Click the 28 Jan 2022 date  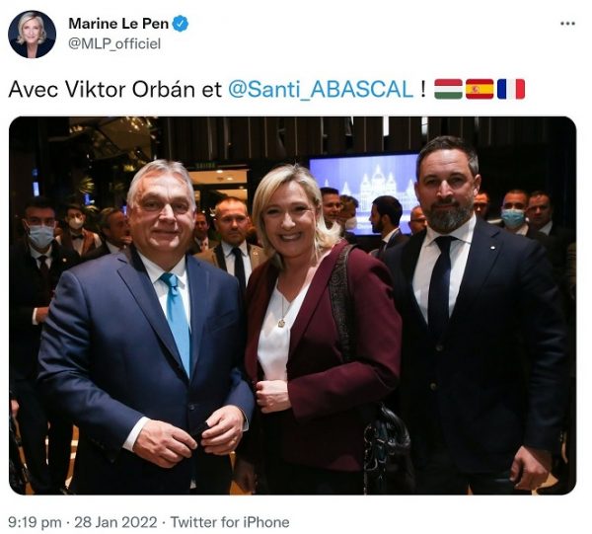tap(115, 523)
